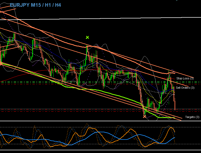Select the "Sell Orders (3)" label
This screenshot has height=153, width=201.
[x=185, y=88]
